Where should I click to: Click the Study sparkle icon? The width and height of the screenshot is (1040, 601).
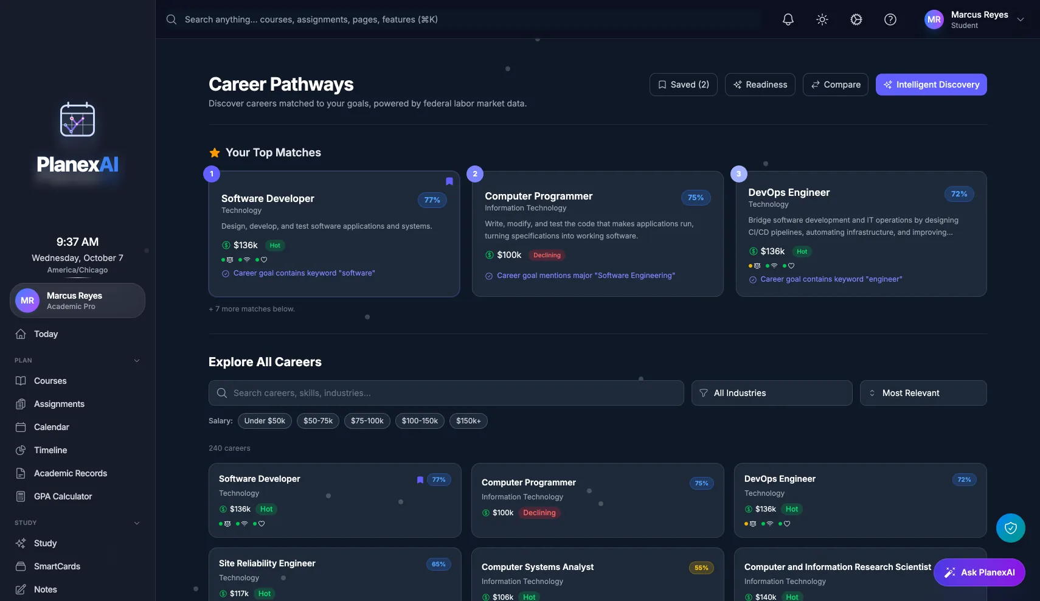pyautogui.click(x=21, y=543)
